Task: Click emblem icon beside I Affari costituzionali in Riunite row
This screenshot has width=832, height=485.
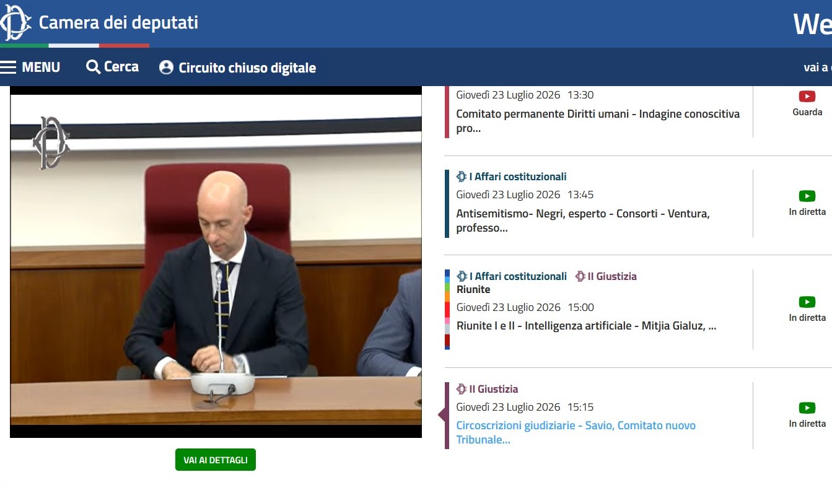Action: pos(462,276)
